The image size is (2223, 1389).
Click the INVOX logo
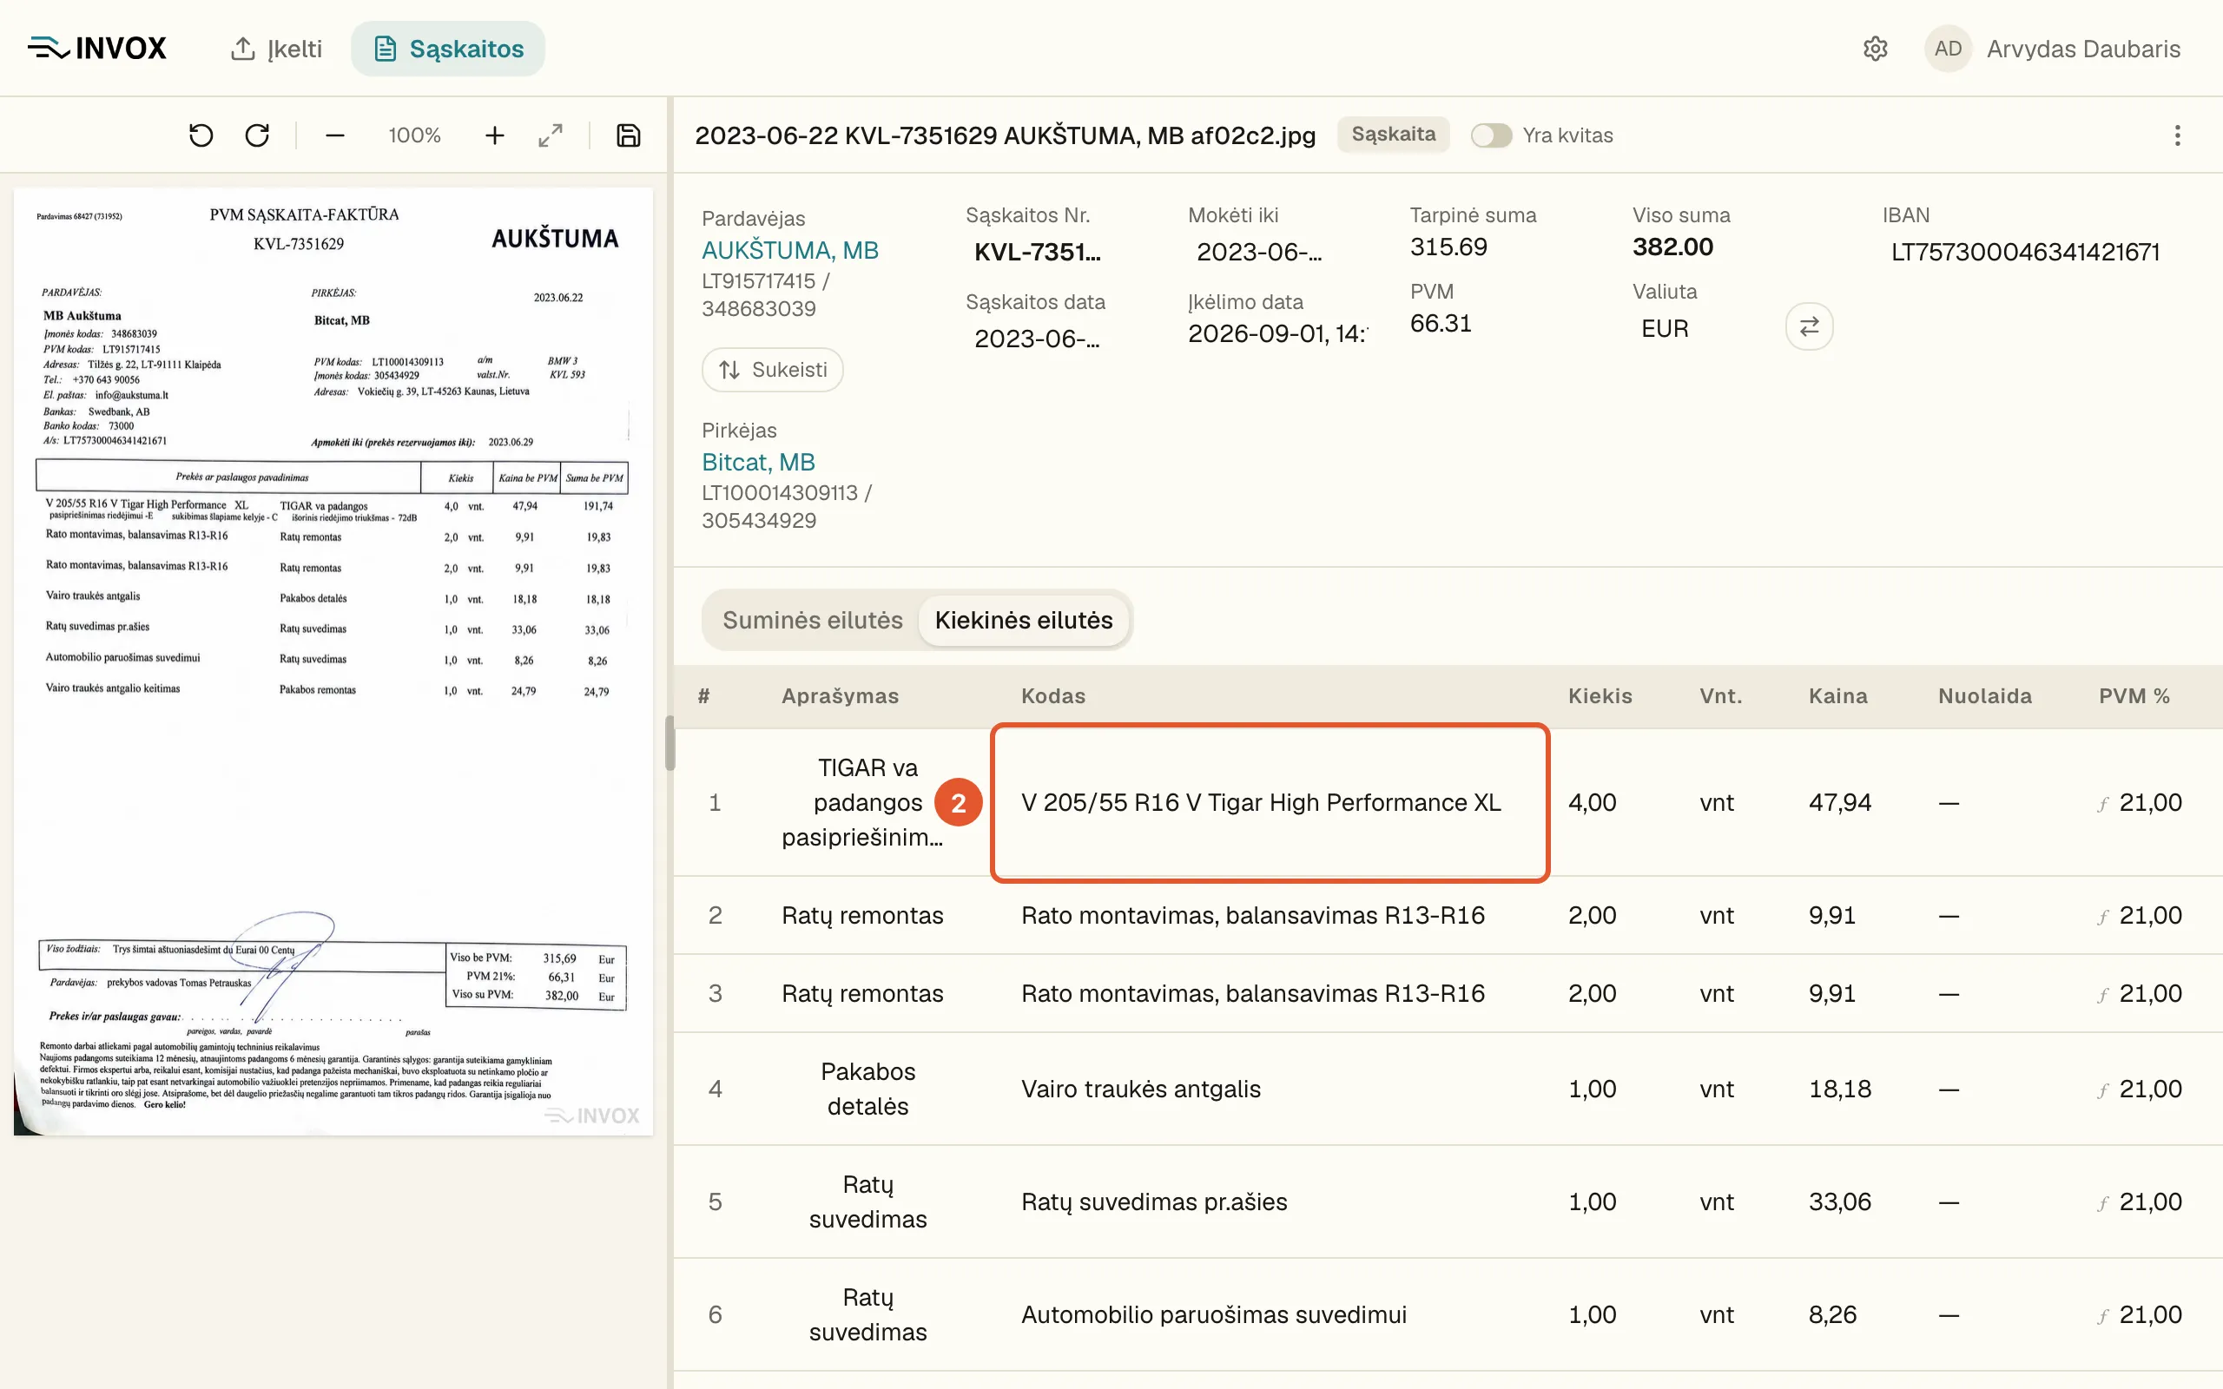coord(97,48)
